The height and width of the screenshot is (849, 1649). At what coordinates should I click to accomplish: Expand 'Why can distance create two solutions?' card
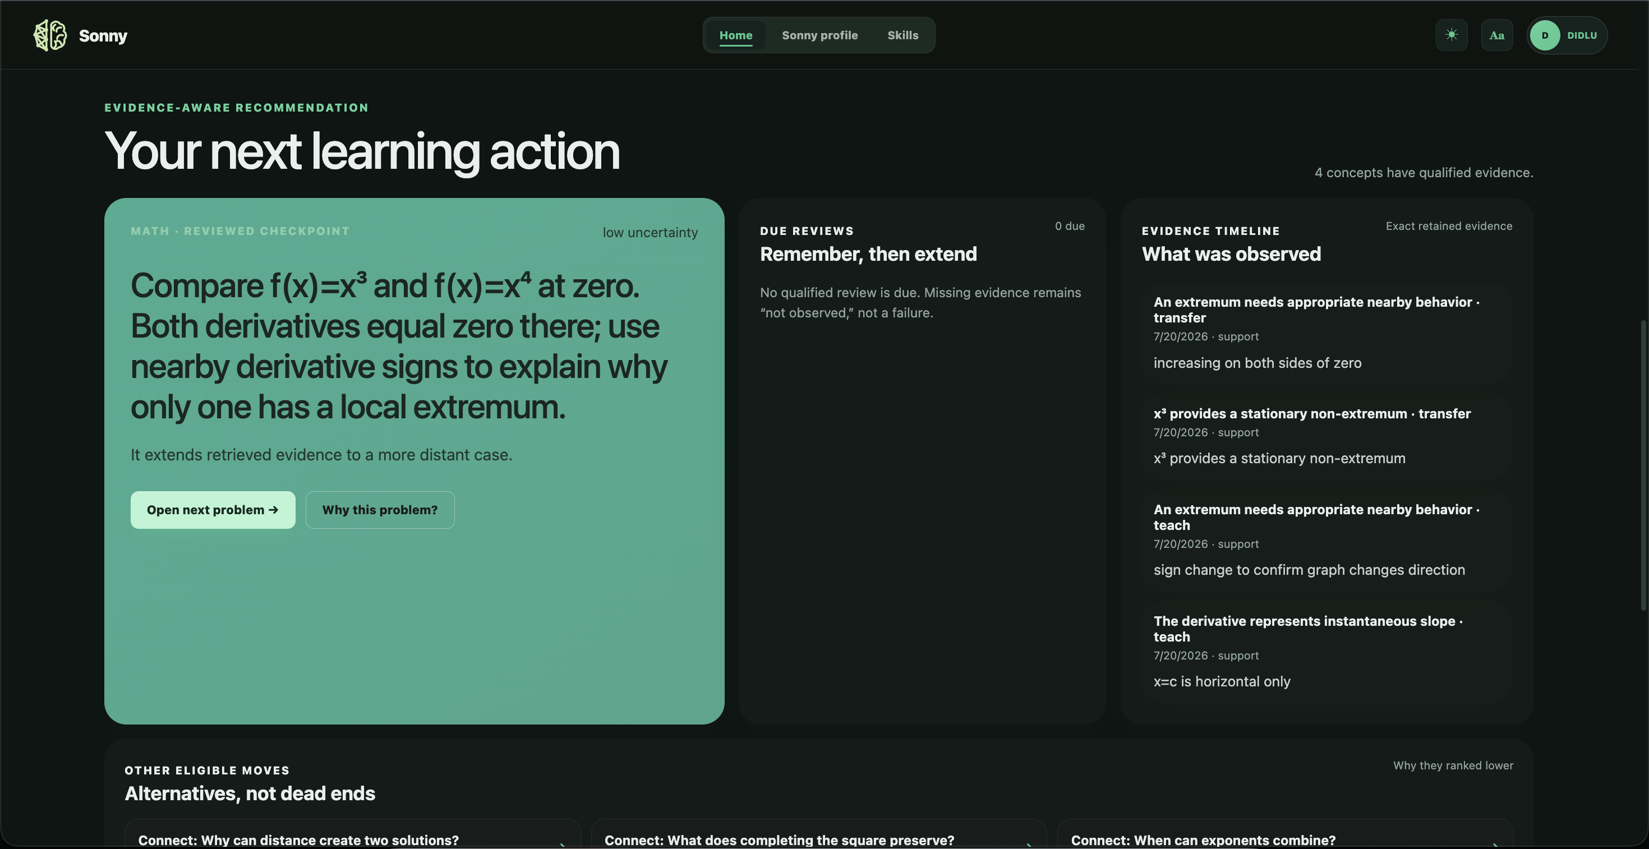coord(353,834)
